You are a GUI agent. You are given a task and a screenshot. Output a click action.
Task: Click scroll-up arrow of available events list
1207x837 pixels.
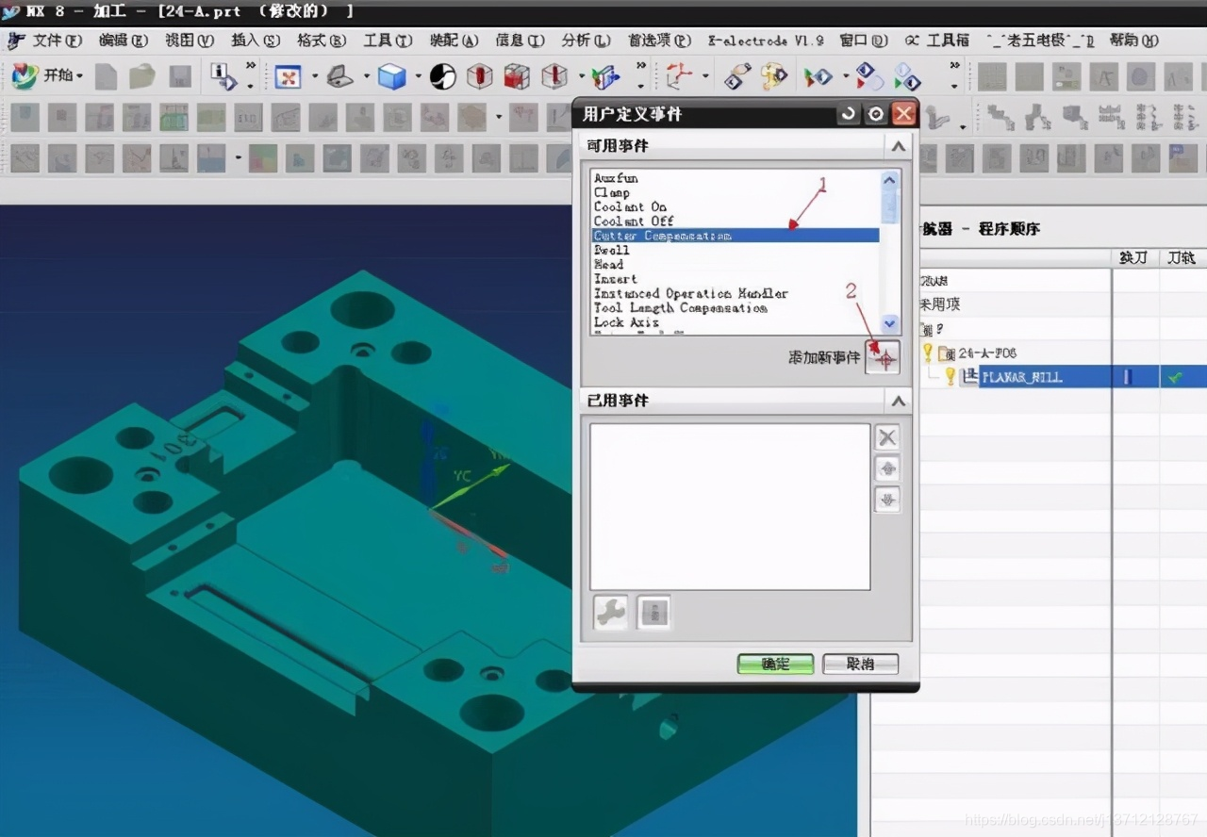tap(890, 179)
